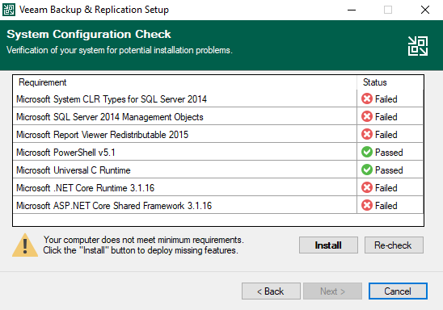Image resolution: width=443 pixels, height=310 pixels.
Task: Minimize the setup window
Action: (x=352, y=10)
